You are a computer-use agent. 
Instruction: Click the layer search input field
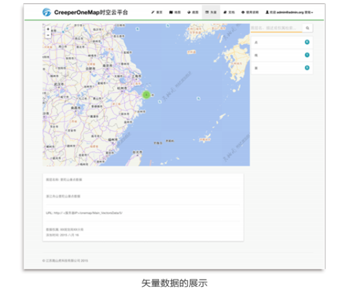(276, 28)
